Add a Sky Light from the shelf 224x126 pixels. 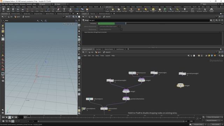click(160, 10)
